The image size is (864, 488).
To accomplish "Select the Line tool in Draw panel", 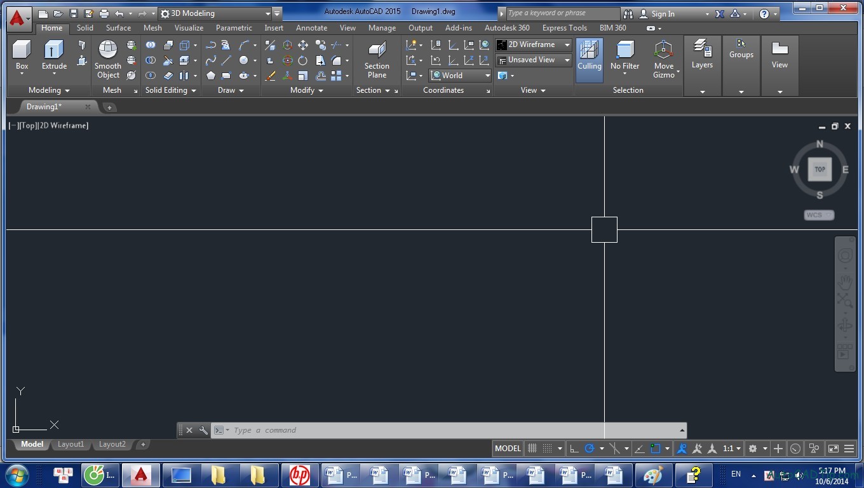I will [226, 60].
